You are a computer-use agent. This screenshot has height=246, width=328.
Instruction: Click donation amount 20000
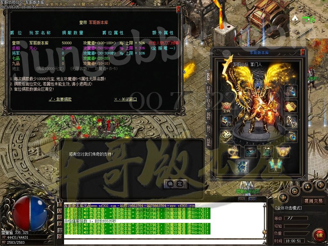pos(67,48)
